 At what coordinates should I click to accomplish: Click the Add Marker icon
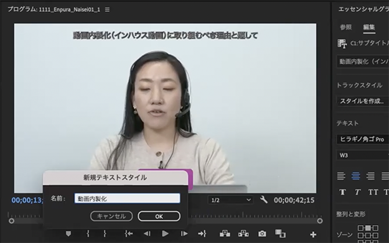(x=68, y=234)
